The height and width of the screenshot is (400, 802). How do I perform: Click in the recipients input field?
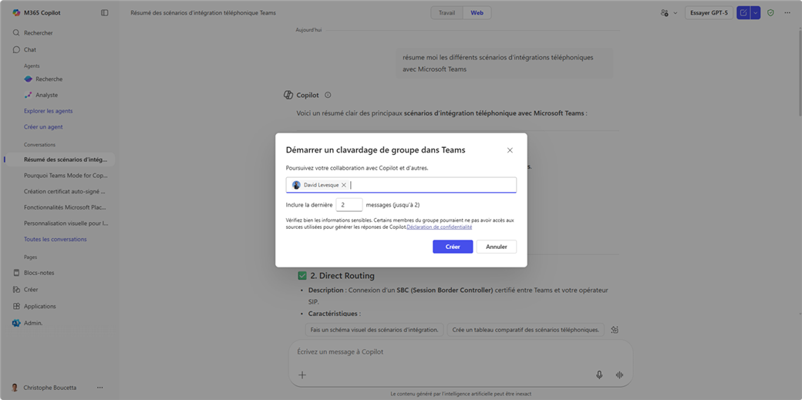432,185
